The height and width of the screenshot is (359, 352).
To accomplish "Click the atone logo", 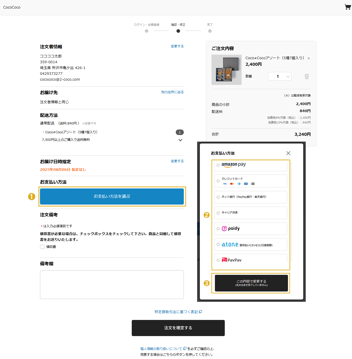I will click(230, 244).
